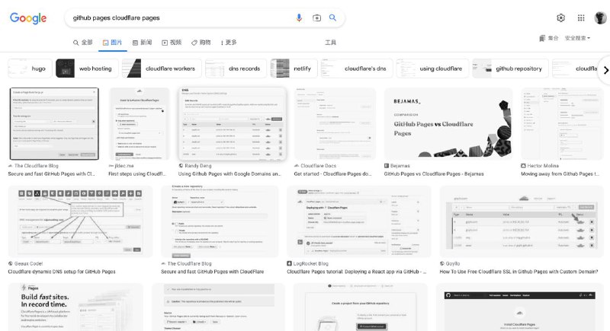
Task: Expand the 更多 menu
Action: [227, 43]
